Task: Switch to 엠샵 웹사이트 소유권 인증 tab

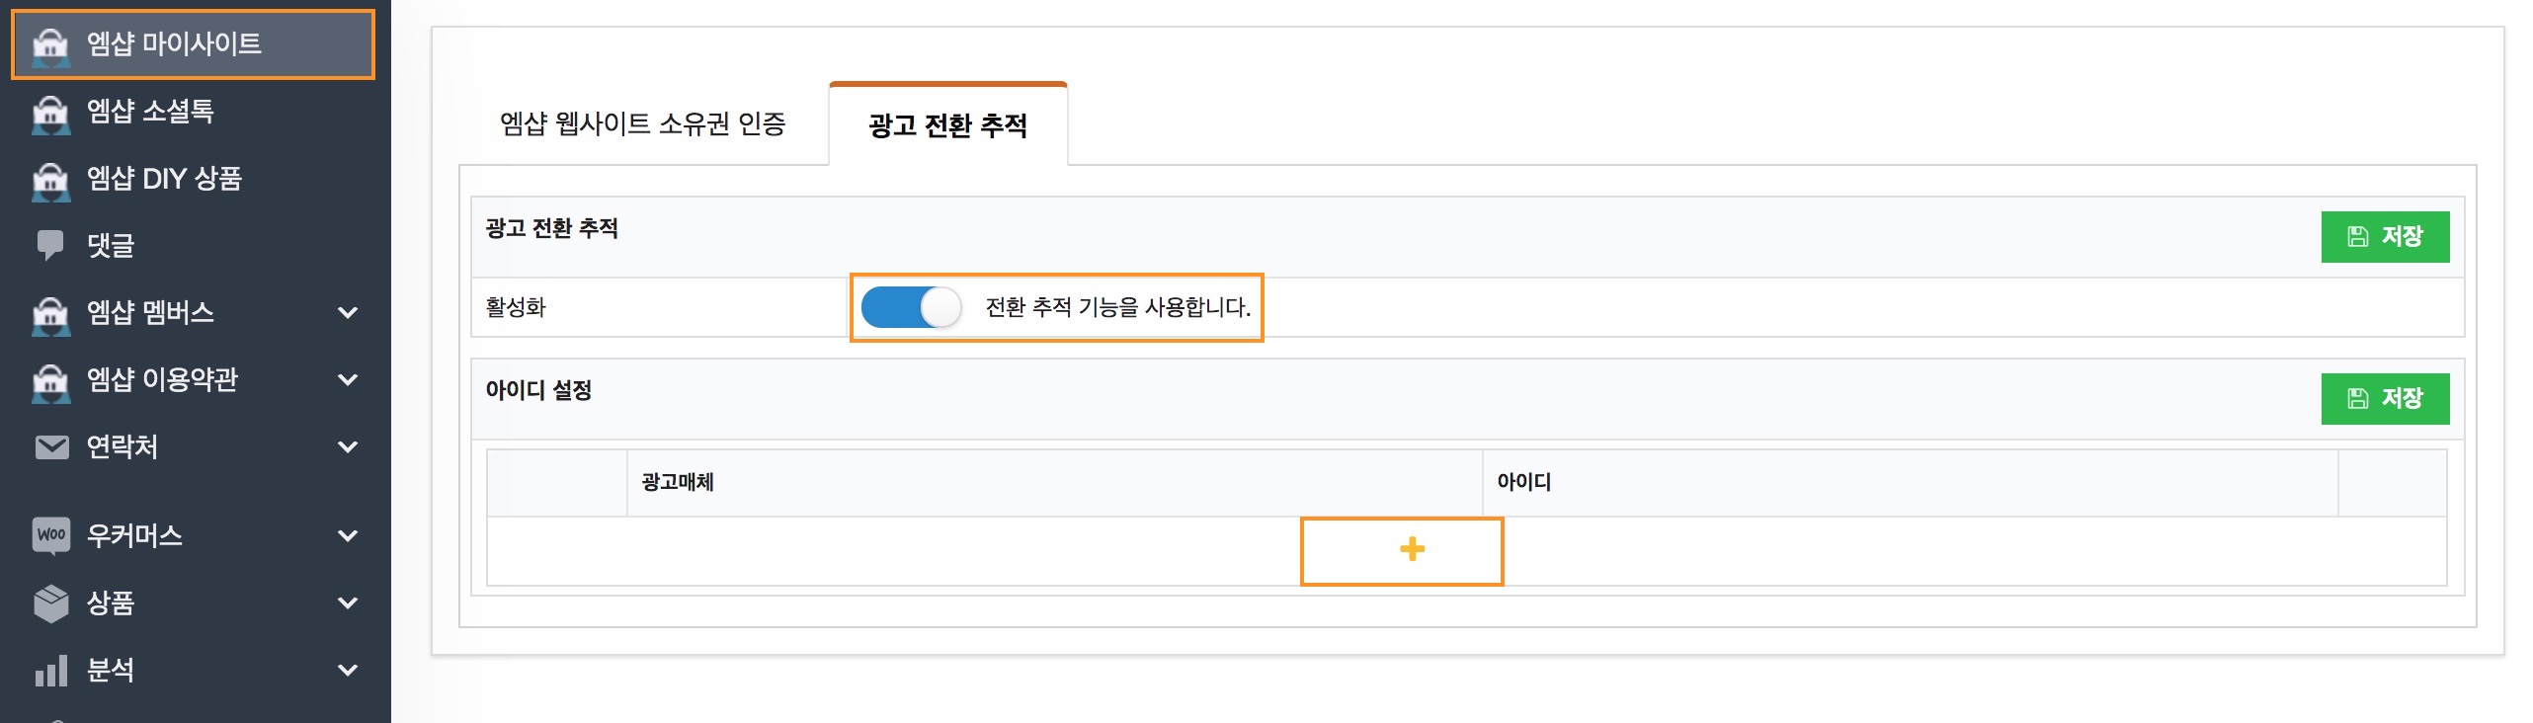Action: (x=642, y=124)
